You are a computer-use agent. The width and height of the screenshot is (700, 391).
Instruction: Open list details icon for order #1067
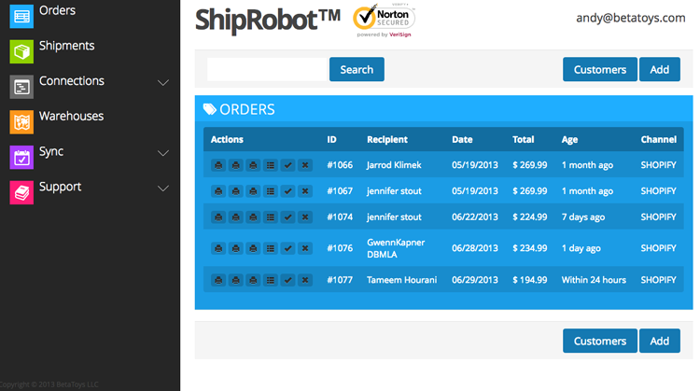(x=271, y=191)
